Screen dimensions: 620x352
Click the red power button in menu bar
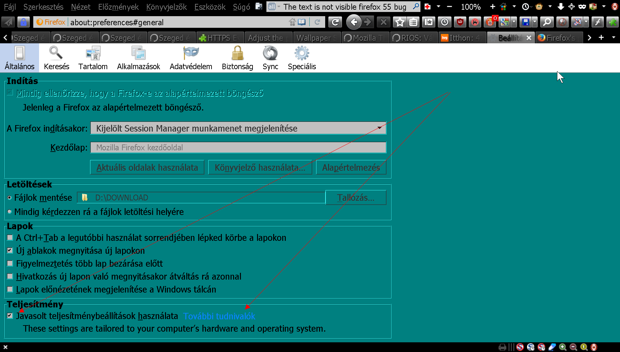tap(615, 6)
